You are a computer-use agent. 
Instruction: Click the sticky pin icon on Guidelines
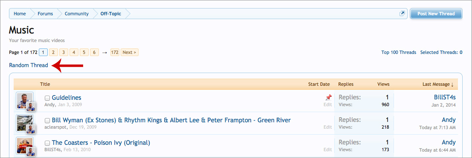328,97
